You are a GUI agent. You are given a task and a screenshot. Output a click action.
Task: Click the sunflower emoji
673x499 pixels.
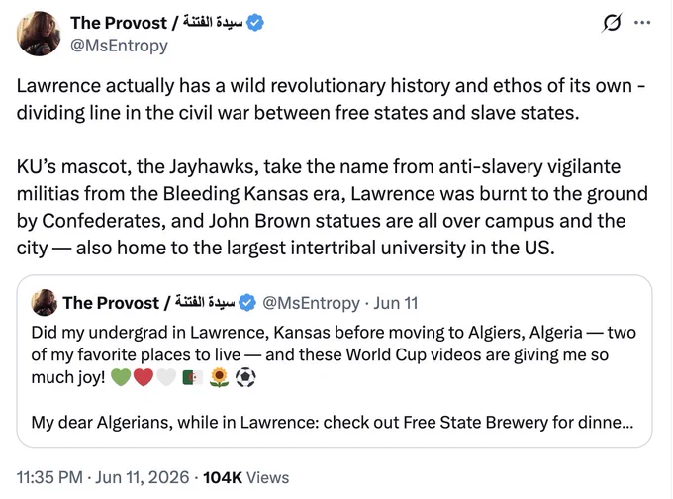(220, 377)
